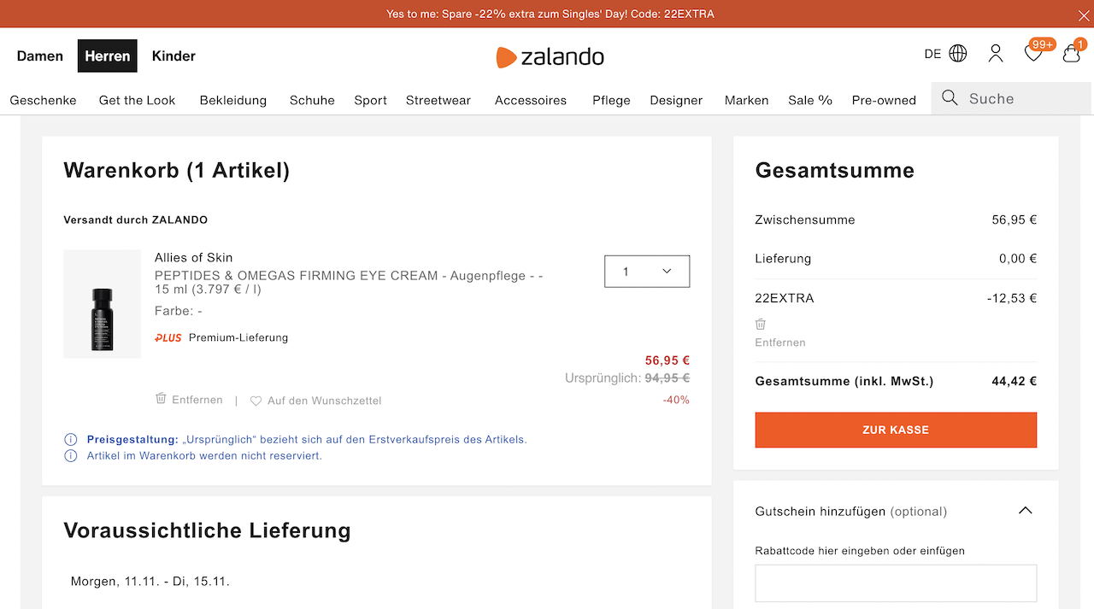
Task: Open the wishlist heart icon in header
Action: click(x=1033, y=54)
